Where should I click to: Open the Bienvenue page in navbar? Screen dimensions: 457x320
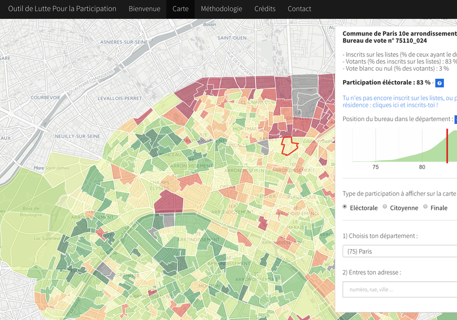coord(144,9)
